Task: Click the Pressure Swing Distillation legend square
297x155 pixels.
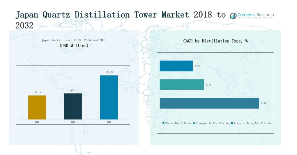Action: coord(232,123)
